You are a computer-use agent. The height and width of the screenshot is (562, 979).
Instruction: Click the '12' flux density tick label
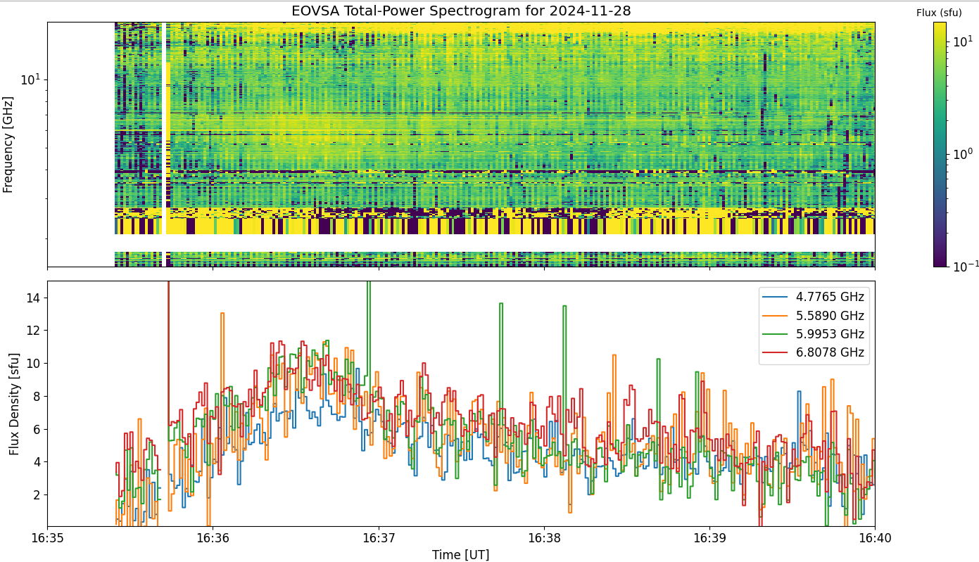[34, 331]
